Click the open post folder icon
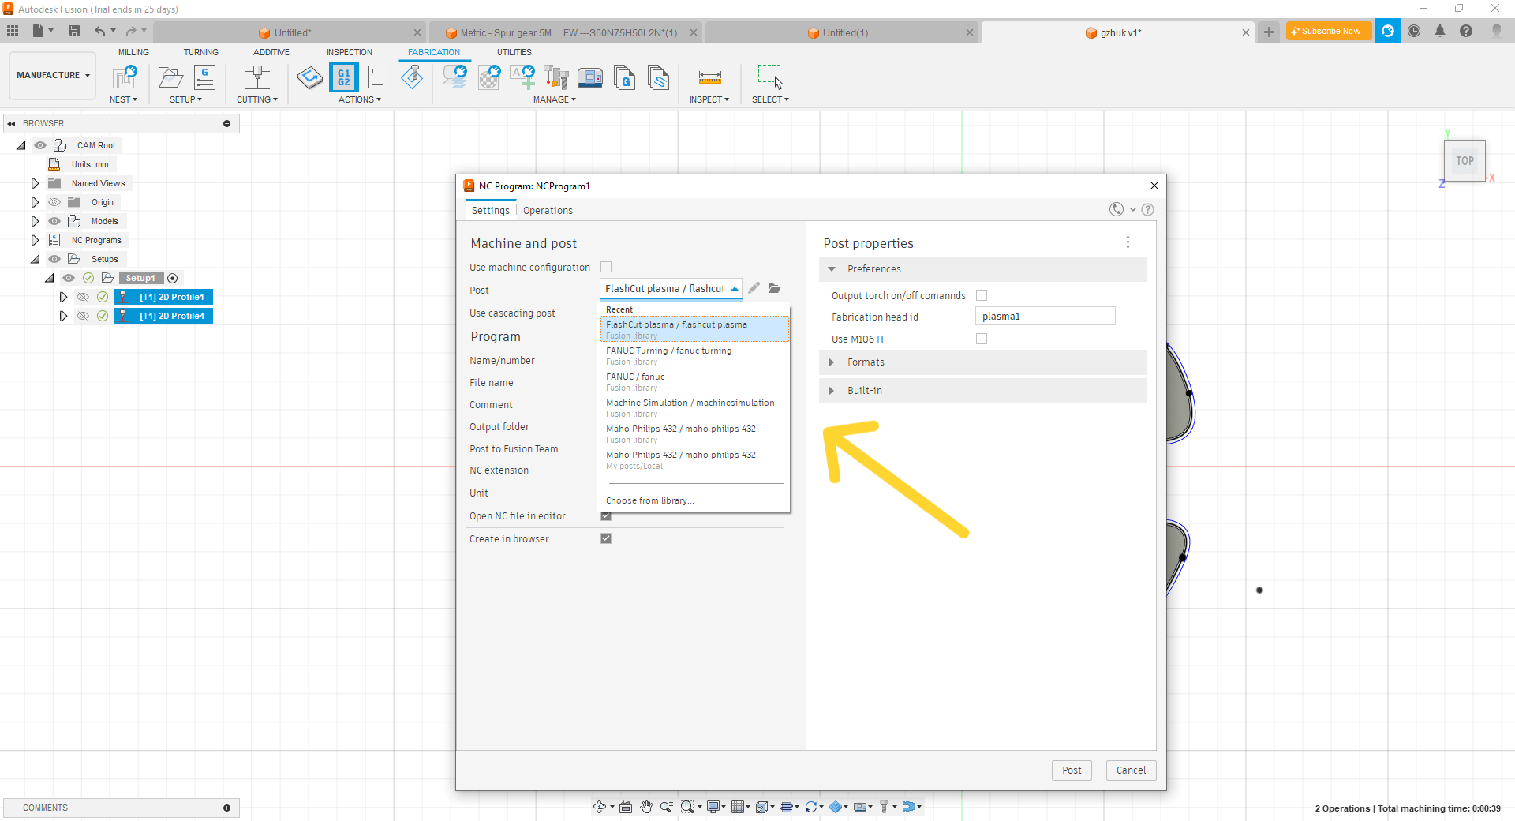 pos(775,288)
